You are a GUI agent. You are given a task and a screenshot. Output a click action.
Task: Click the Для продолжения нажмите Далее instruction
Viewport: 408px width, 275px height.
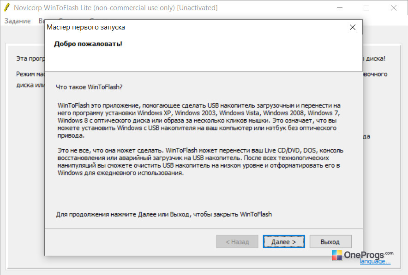click(x=164, y=214)
